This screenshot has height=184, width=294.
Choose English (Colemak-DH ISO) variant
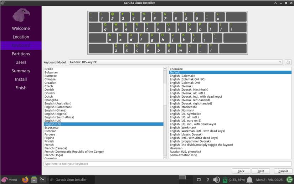(x=230, y=79)
